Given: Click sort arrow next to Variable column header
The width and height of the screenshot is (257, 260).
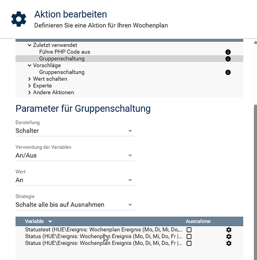Looking at the screenshot, I should click(x=50, y=222).
